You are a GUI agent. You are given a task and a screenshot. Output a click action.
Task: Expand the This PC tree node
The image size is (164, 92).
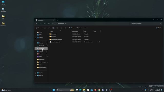pos(36,73)
